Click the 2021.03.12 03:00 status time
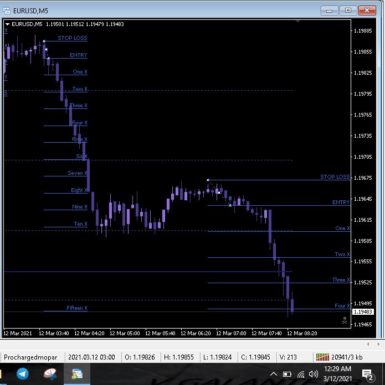This screenshot has height=385, width=385. [91, 357]
